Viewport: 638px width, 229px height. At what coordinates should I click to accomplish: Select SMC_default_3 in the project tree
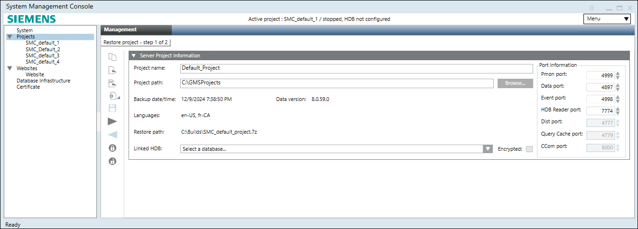(42, 55)
